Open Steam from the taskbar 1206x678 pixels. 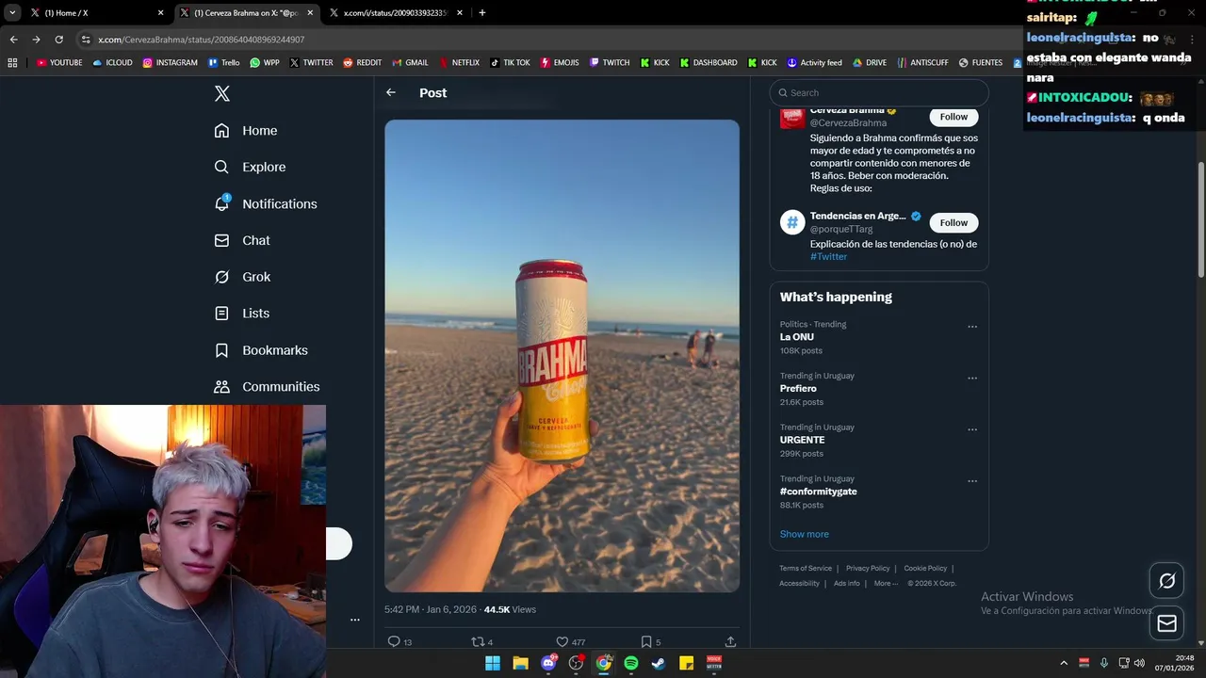[659, 663]
